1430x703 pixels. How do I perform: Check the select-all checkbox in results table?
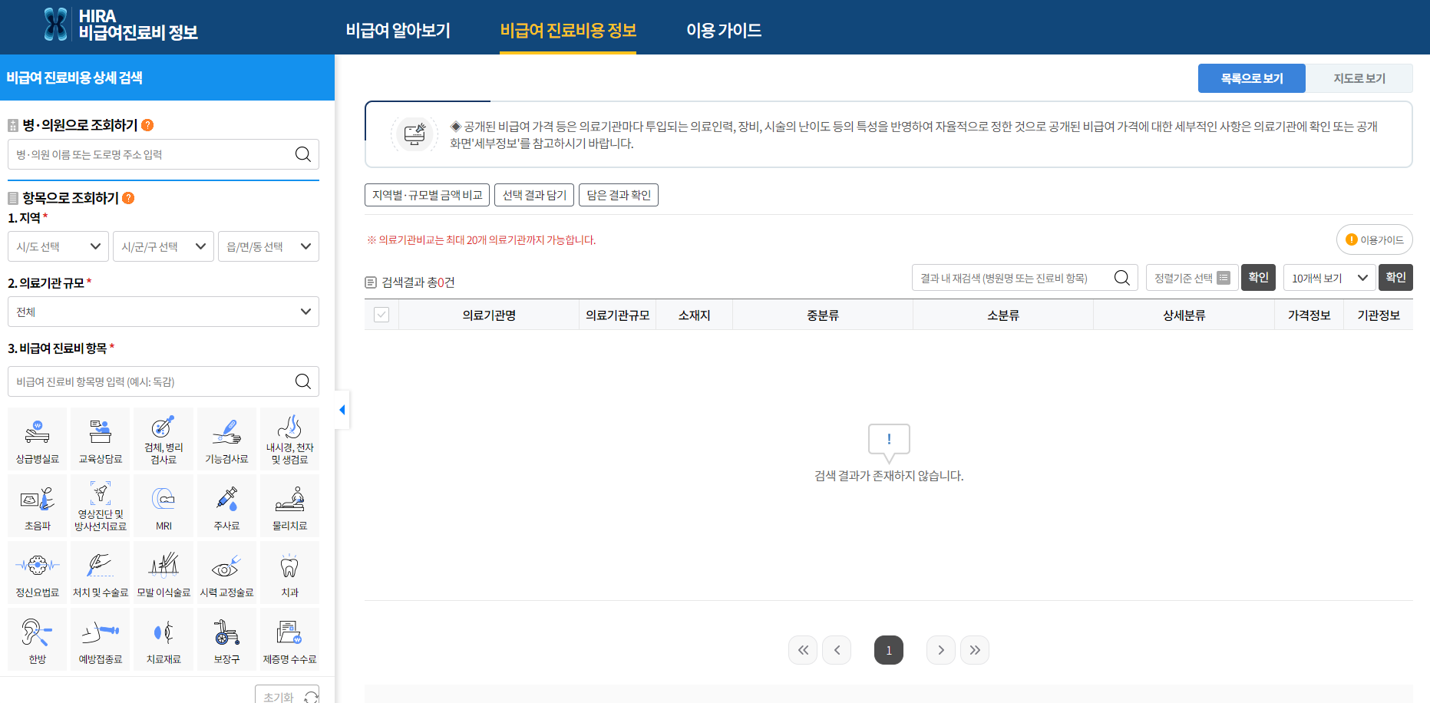pyautogui.click(x=381, y=314)
